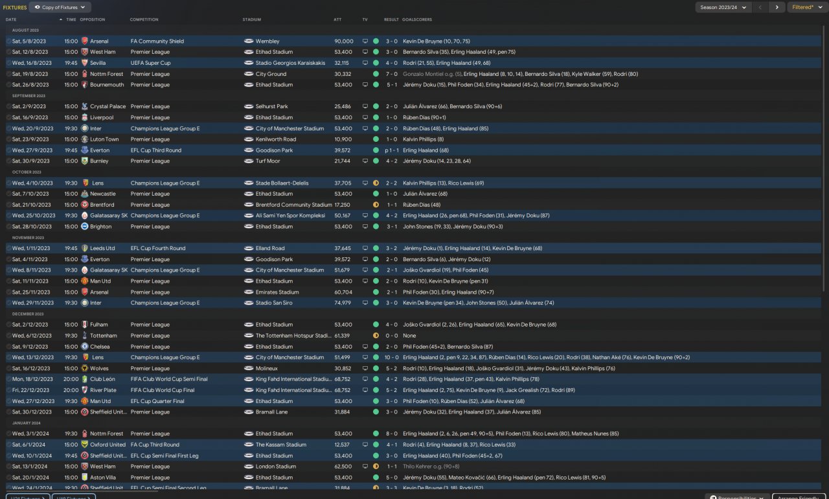The image size is (829, 499).
Task: Click the Burnley club badge
Action: click(x=85, y=161)
